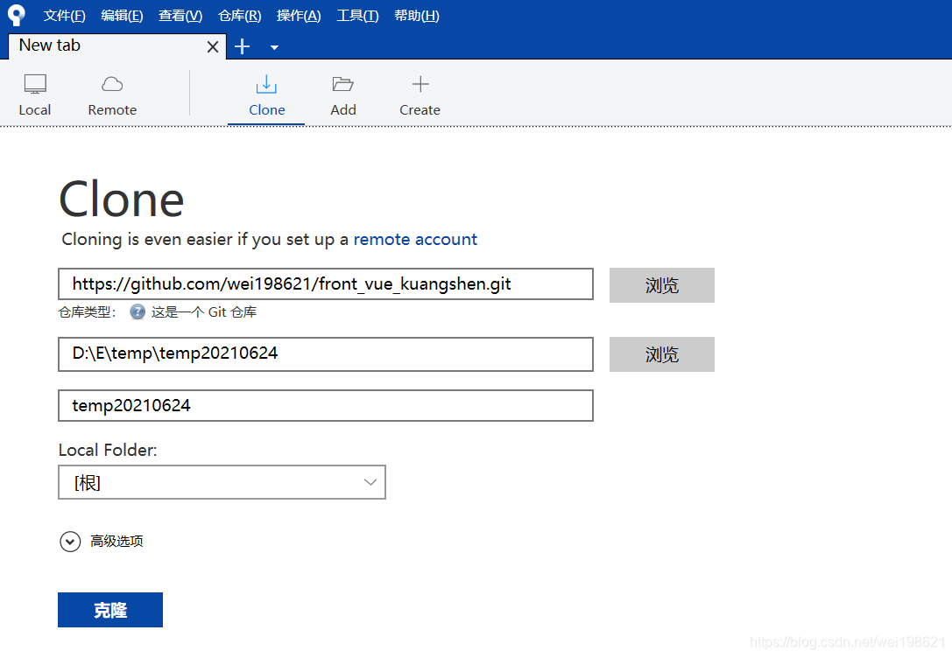Open the tab list dropdown arrow

click(274, 47)
